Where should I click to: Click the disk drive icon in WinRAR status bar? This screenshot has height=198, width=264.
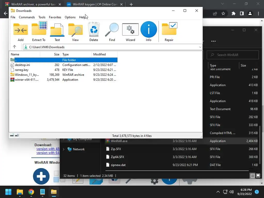pyautogui.click(x=12, y=135)
